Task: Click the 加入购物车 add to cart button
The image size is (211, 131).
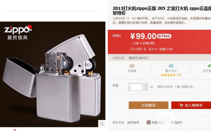Action: tap(191, 105)
